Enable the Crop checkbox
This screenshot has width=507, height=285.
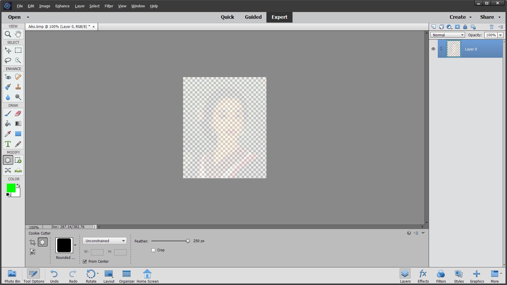(x=153, y=250)
